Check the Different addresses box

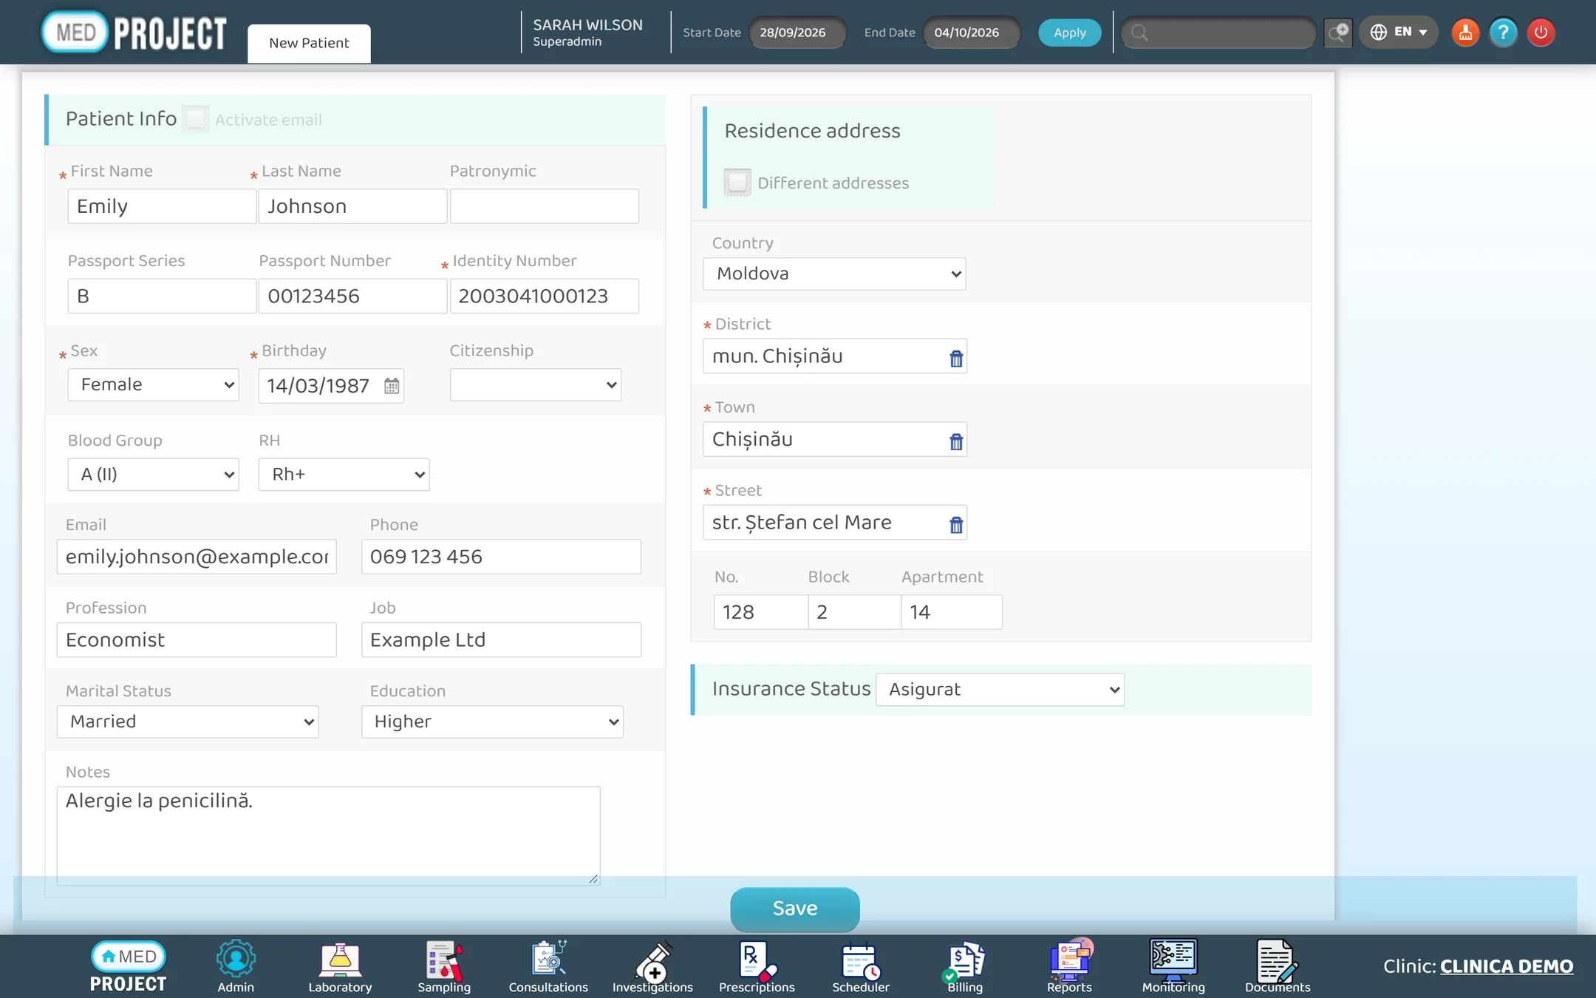[737, 182]
